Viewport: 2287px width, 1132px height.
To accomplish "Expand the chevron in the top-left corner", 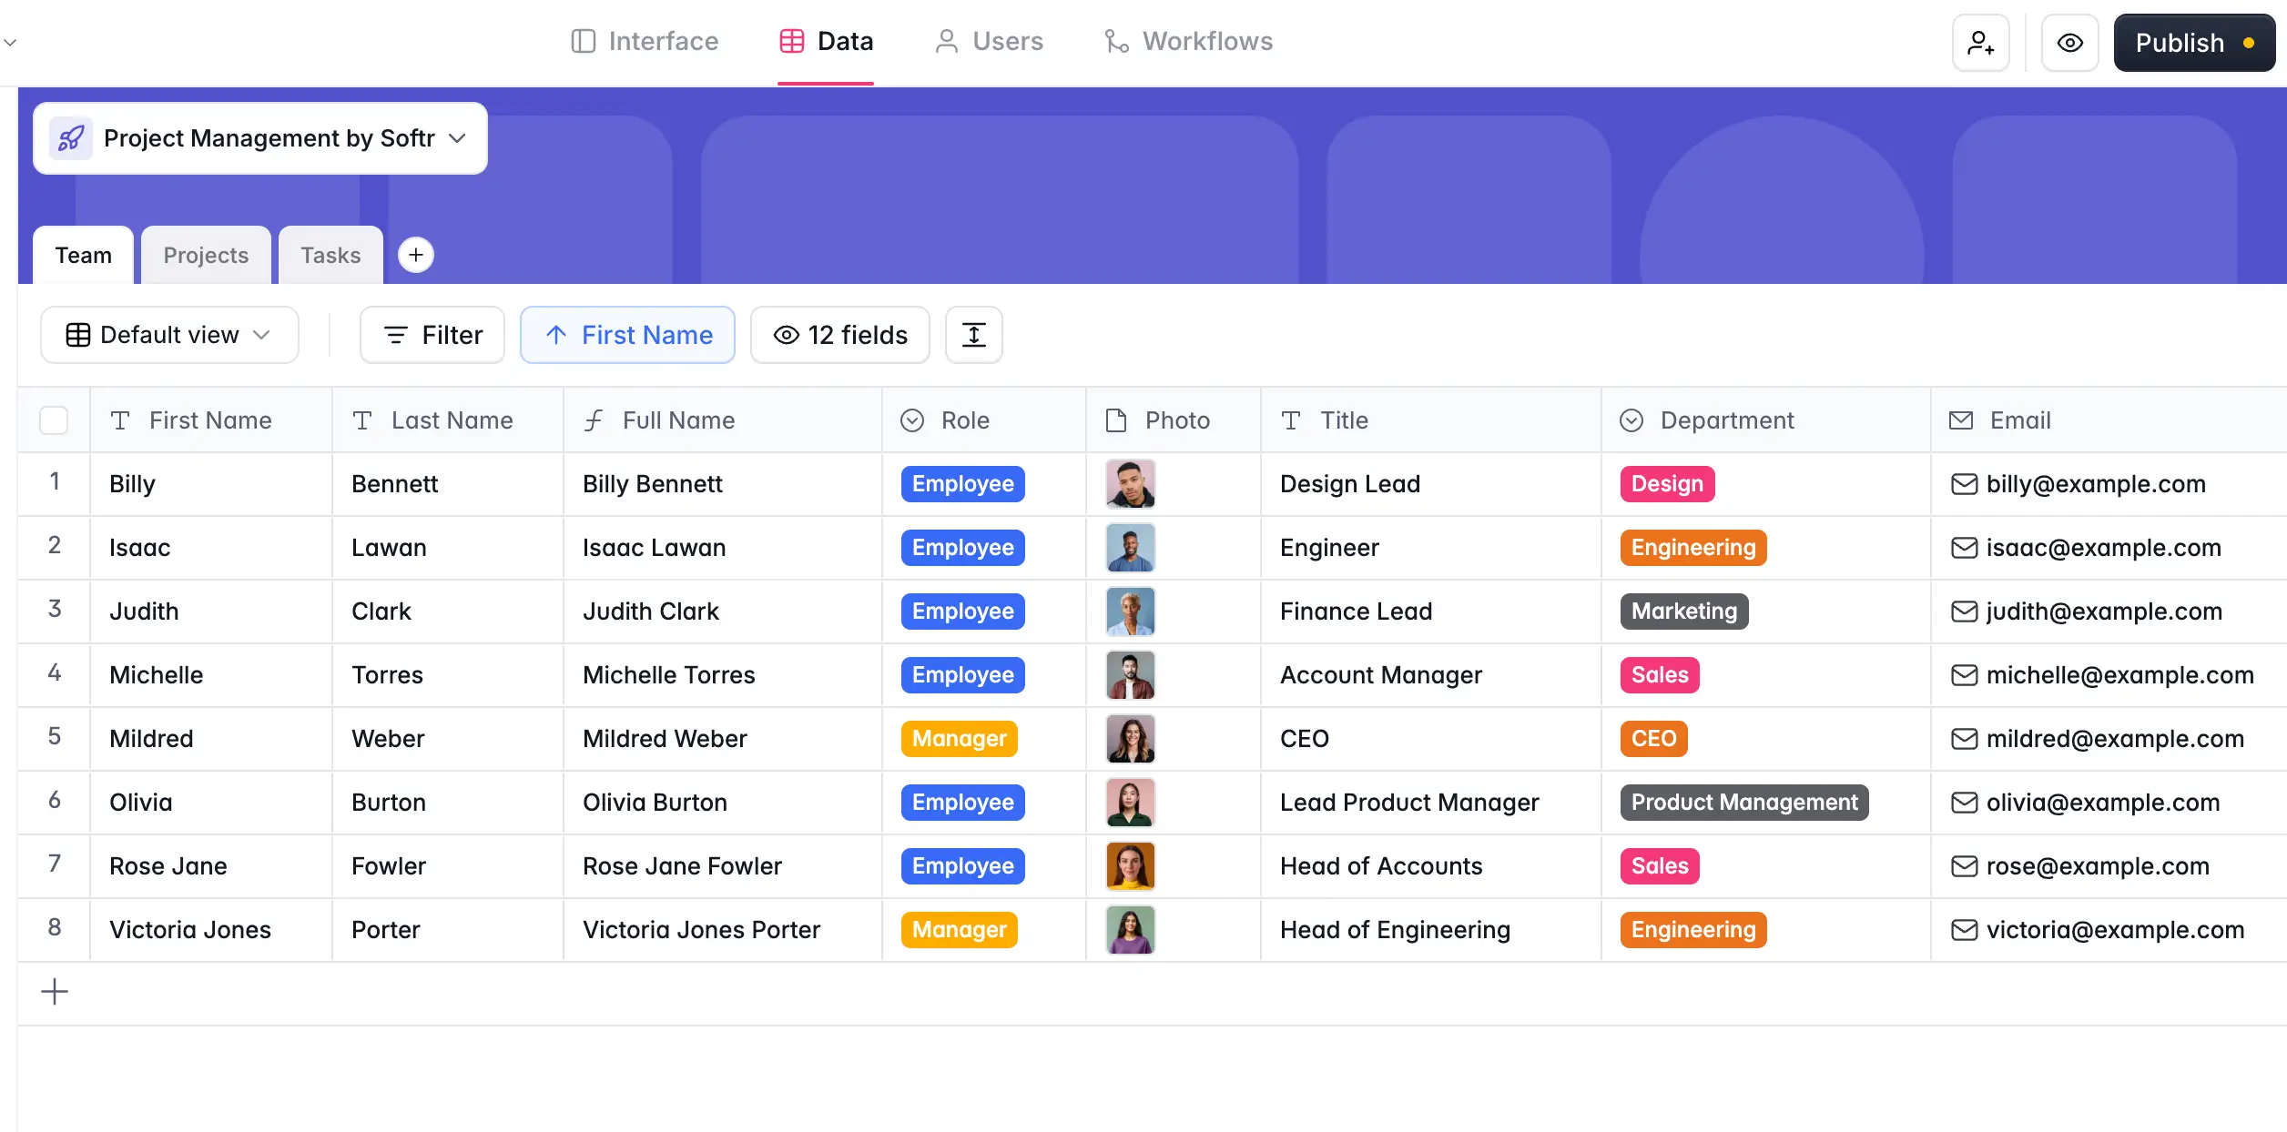I will tap(10, 42).
